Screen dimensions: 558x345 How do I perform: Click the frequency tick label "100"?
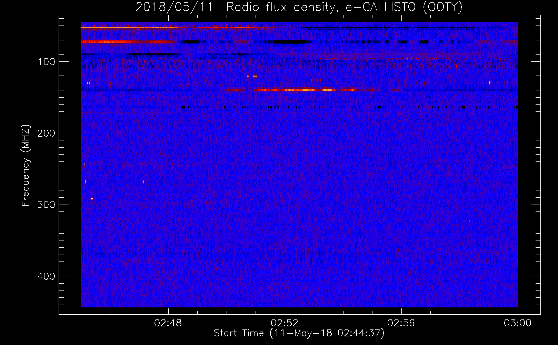click(x=46, y=62)
